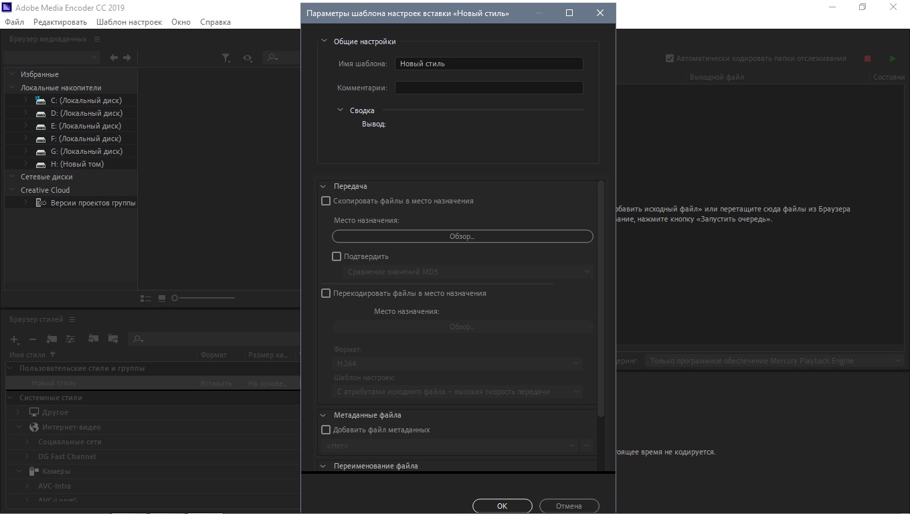The image size is (910, 514).
Task: Click the 'Имя шаблона' text field
Action: click(x=488, y=64)
